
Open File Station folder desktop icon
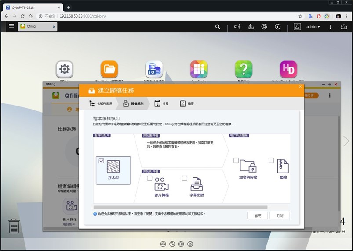pyautogui.click(x=109, y=69)
